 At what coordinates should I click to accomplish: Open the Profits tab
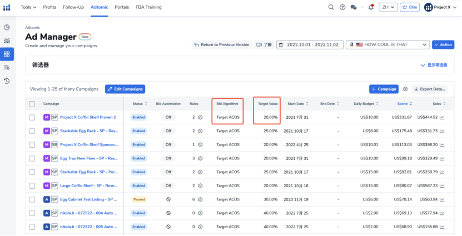(49, 7)
